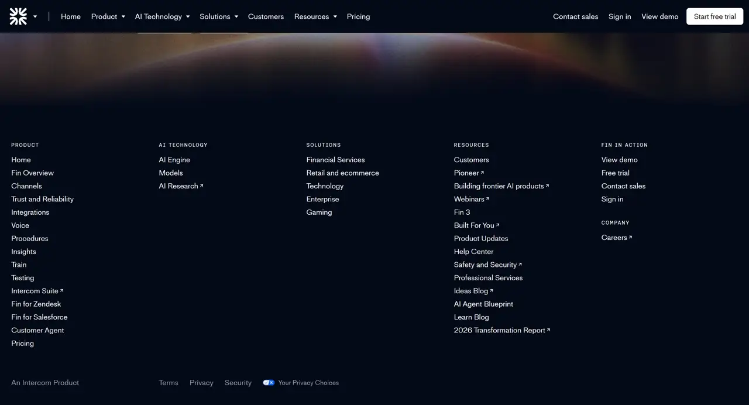
Task: Go to Pricing in the top navigation
Action: pyautogui.click(x=358, y=16)
